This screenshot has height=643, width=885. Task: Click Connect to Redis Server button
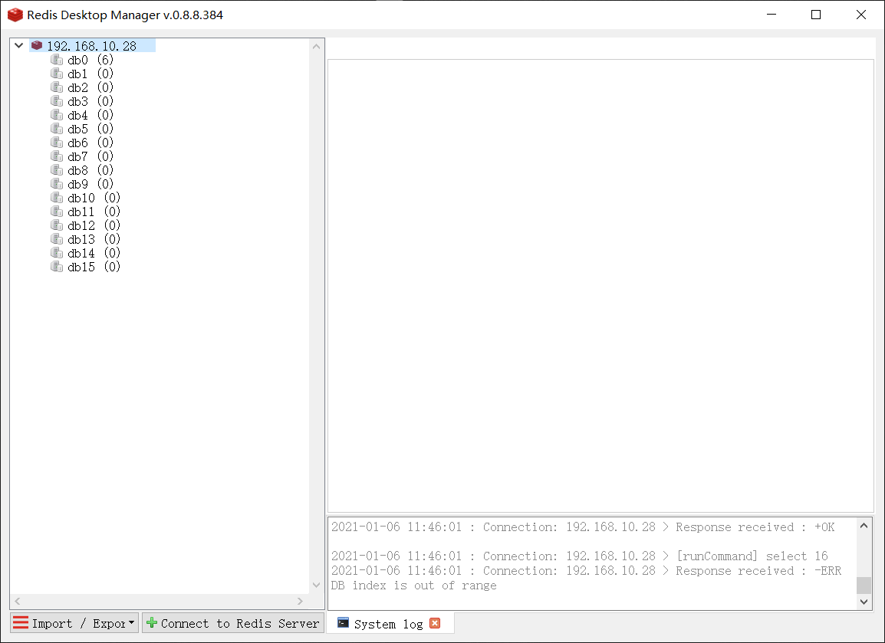233,623
